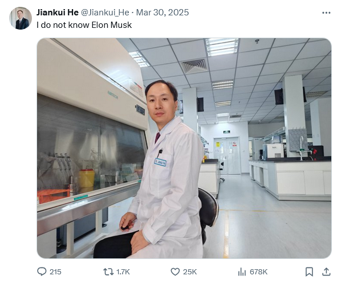Open the reply speech bubble icon
Viewport: 341px width, 284px height.
tap(42, 271)
